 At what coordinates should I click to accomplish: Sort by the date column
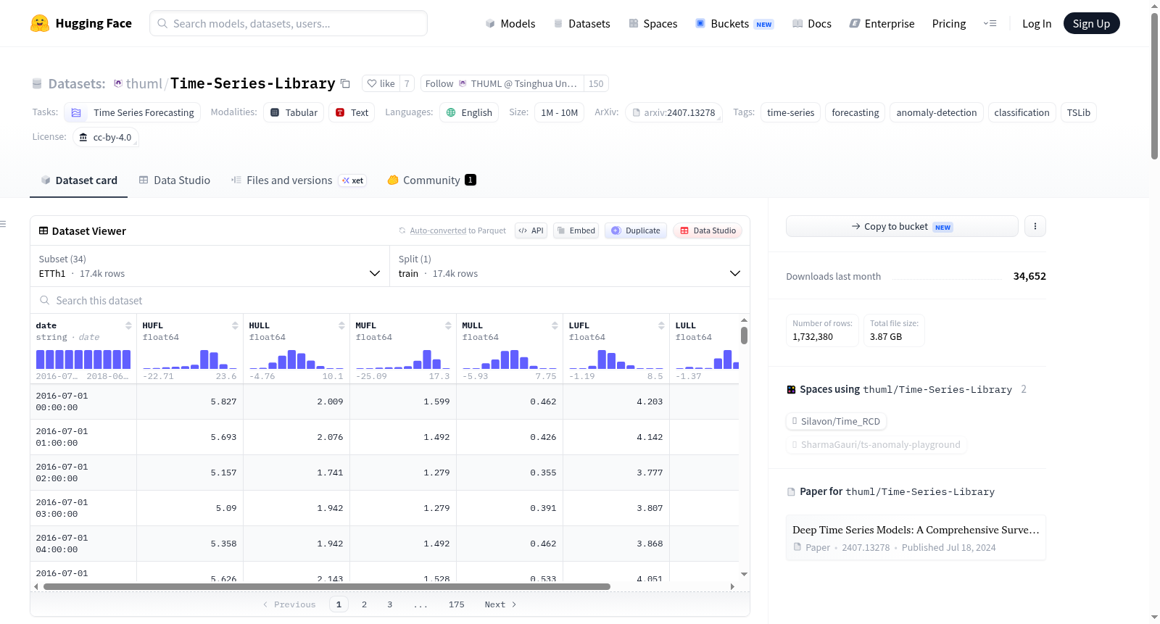128,325
